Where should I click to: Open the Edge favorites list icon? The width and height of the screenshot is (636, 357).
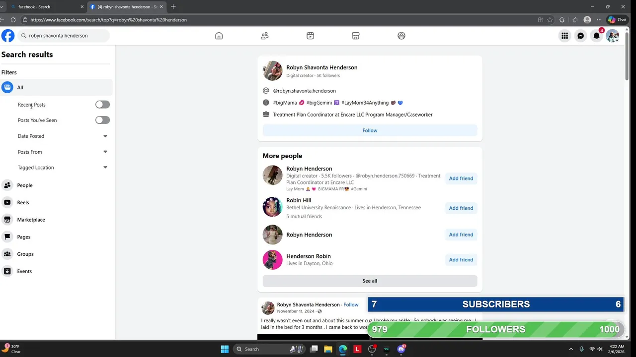(575, 20)
